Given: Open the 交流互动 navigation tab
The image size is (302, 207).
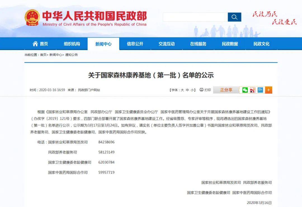Looking at the screenshot, I should pos(167,44).
